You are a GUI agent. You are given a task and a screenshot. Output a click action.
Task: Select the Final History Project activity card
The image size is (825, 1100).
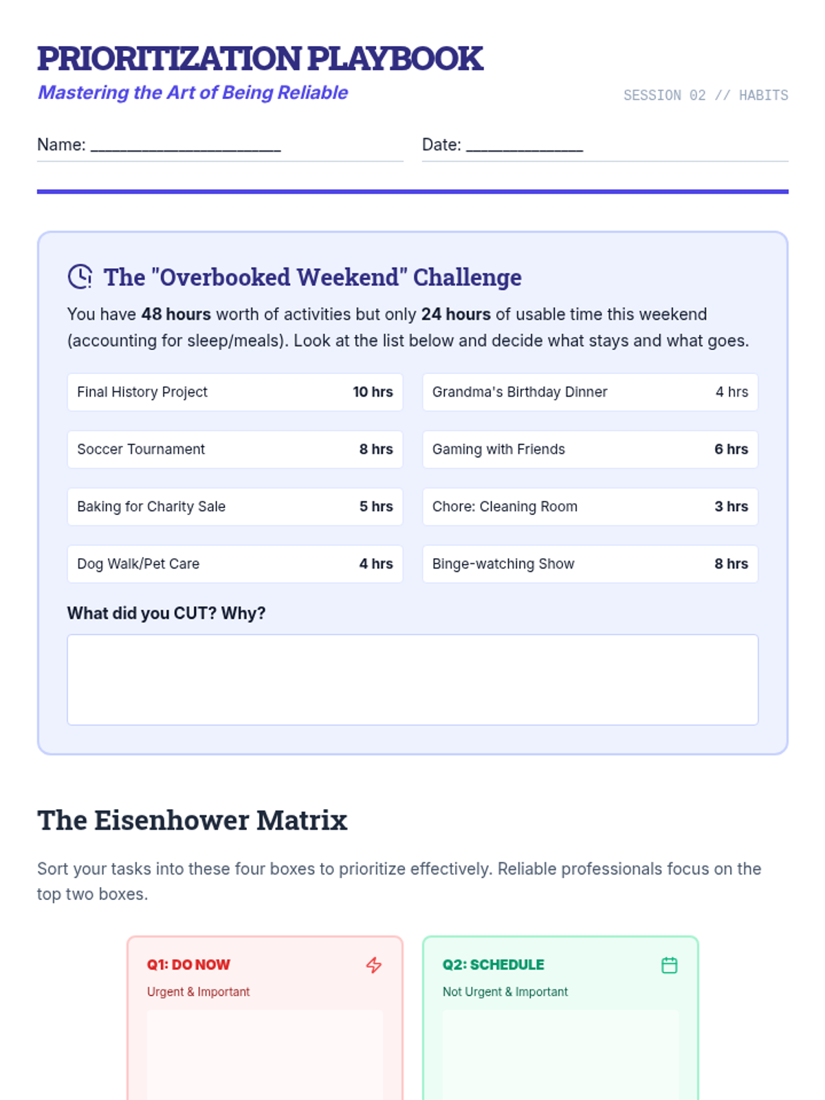(x=235, y=392)
